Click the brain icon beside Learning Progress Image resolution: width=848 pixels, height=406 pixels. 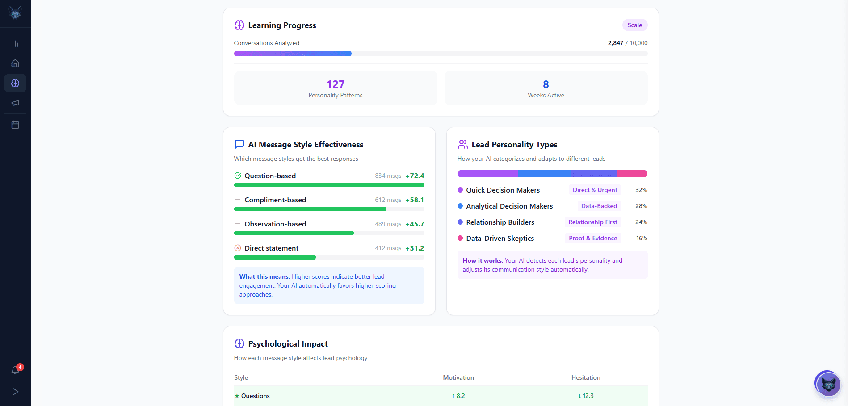click(239, 25)
